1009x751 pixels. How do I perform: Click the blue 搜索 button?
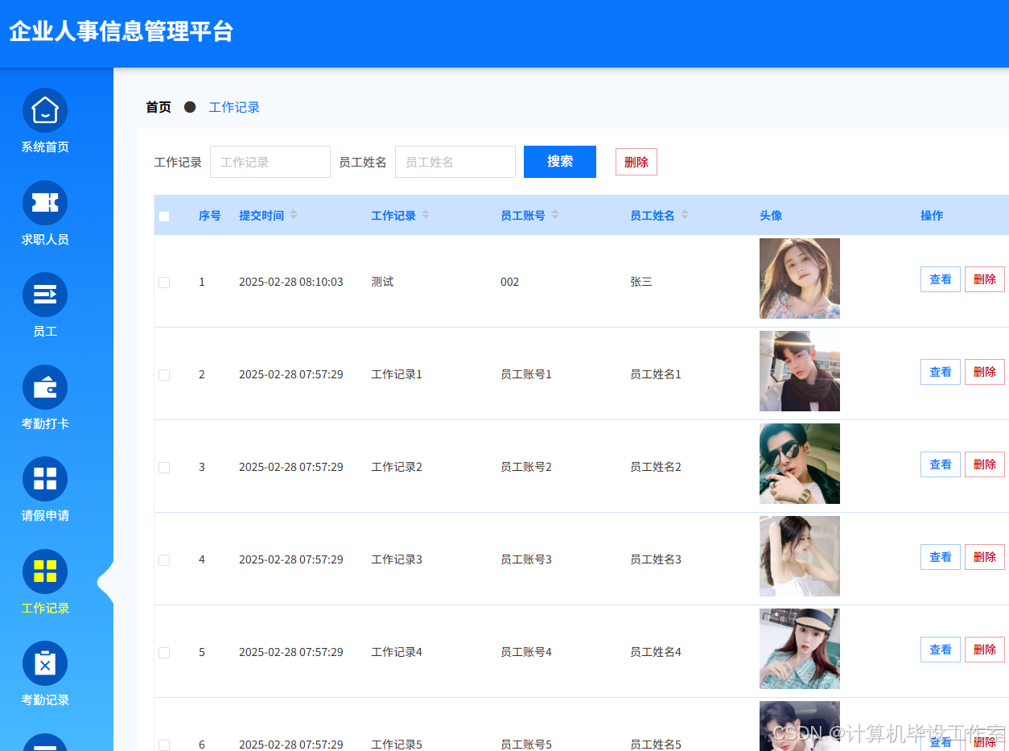pos(560,162)
